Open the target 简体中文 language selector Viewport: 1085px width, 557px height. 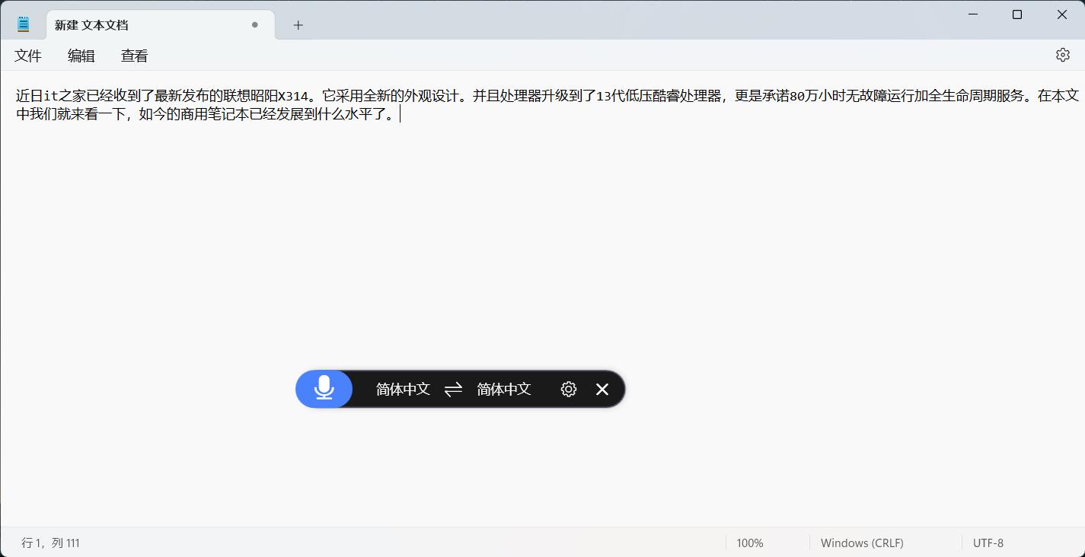coord(503,389)
